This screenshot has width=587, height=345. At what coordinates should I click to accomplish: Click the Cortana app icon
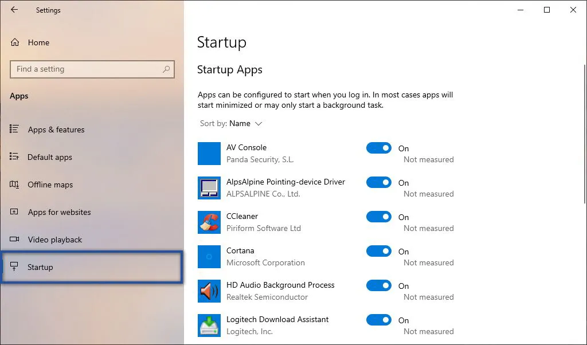209,256
